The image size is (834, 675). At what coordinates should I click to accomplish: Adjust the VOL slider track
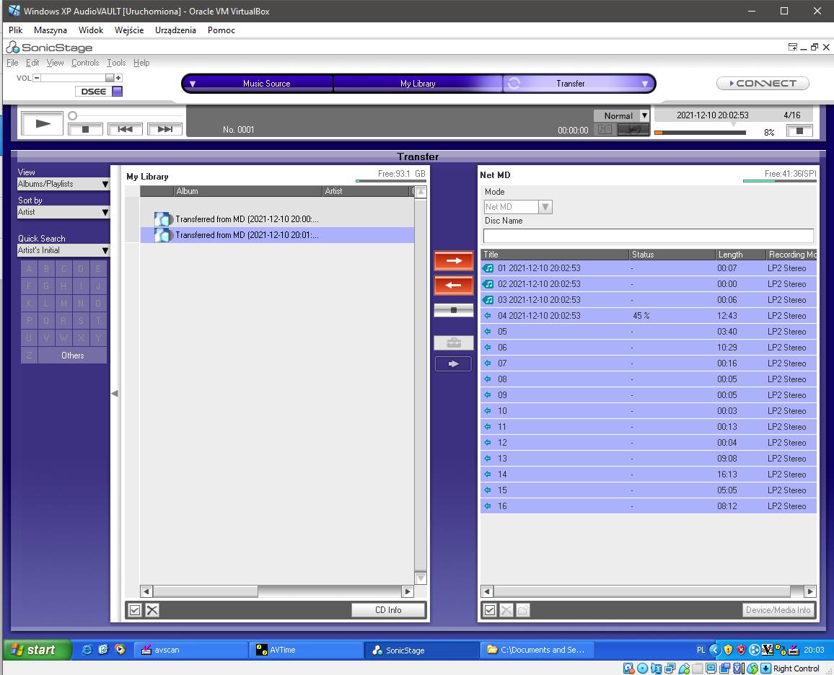[x=77, y=78]
